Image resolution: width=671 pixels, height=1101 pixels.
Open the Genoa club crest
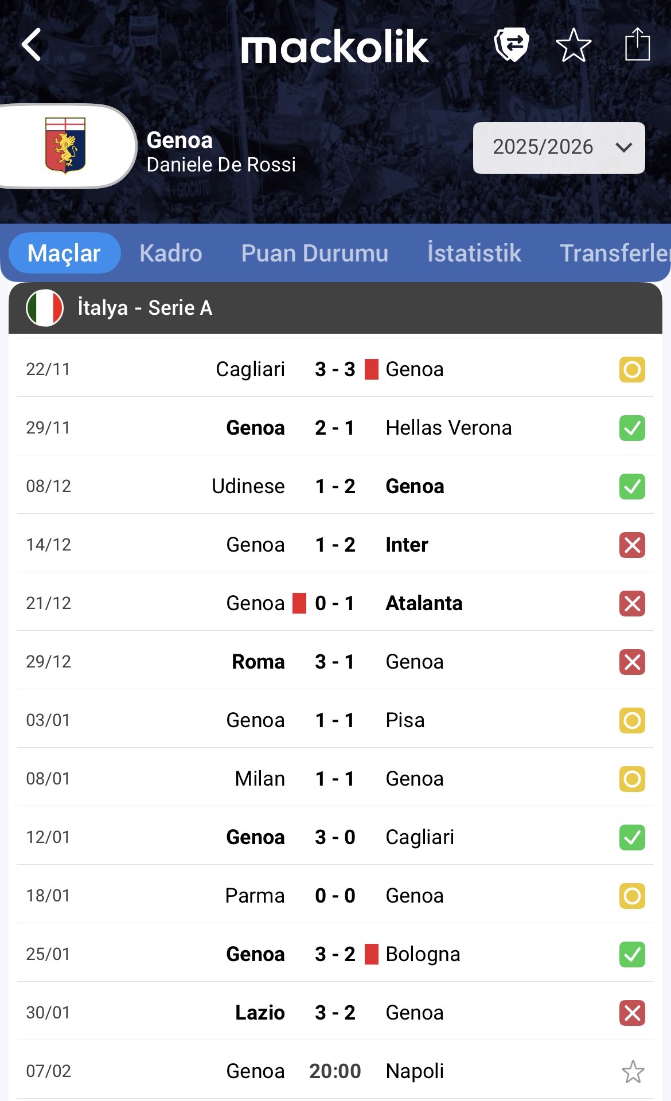pyautogui.click(x=65, y=146)
